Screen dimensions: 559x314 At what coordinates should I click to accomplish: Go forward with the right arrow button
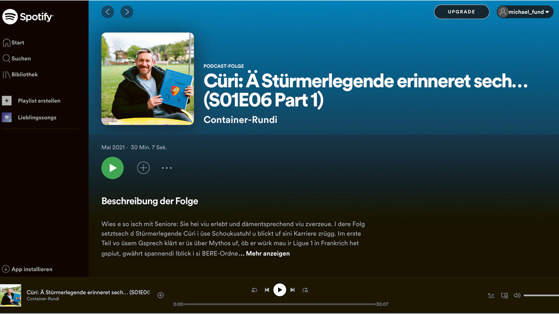click(127, 12)
